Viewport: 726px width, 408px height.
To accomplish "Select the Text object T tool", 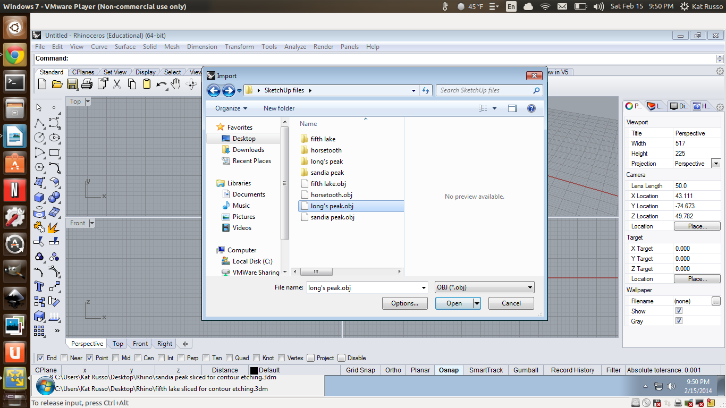I will 39,286.
